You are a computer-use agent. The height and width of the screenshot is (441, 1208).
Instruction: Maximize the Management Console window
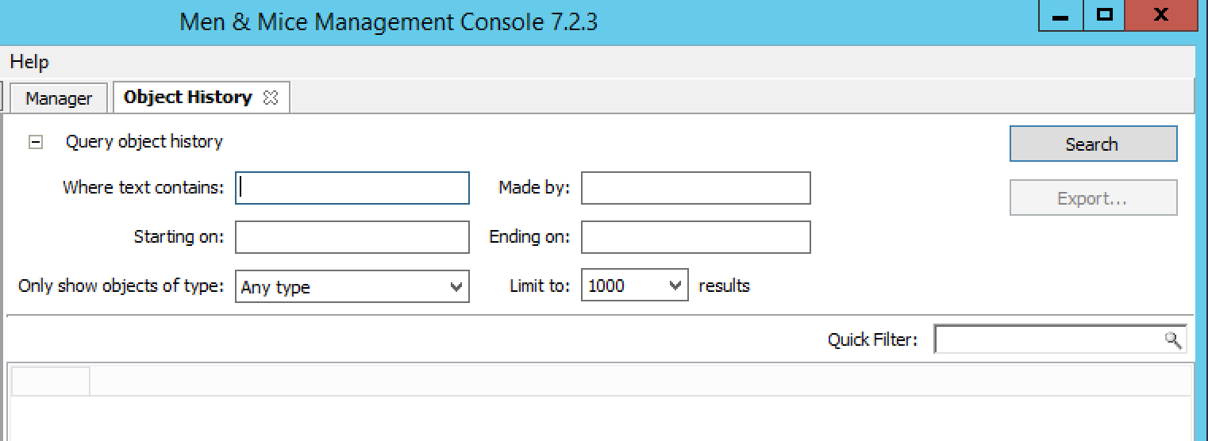(x=1104, y=16)
